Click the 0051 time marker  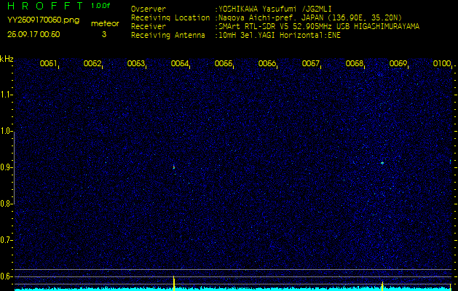[x=49, y=64]
